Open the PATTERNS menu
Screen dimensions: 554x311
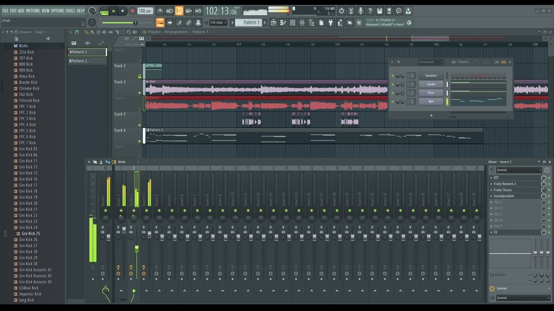(33, 11)
